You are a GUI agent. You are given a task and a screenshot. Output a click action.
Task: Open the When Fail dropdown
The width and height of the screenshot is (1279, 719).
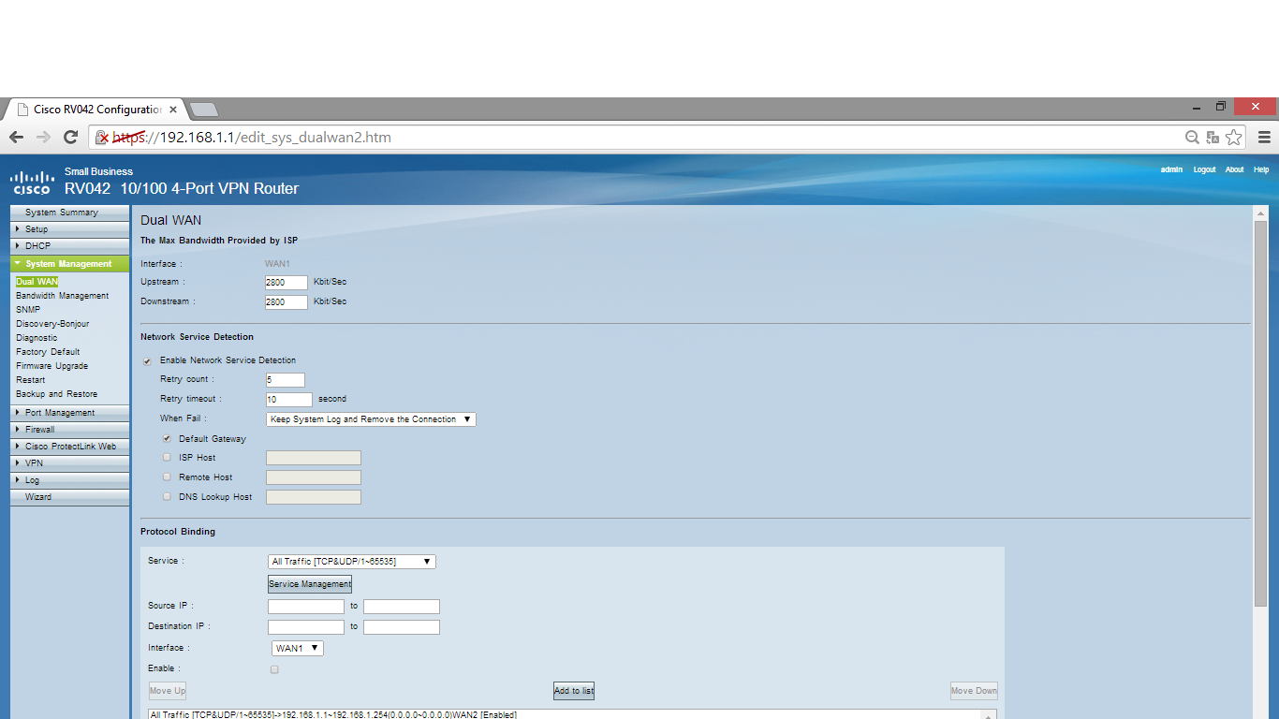[x=371, y=419]
